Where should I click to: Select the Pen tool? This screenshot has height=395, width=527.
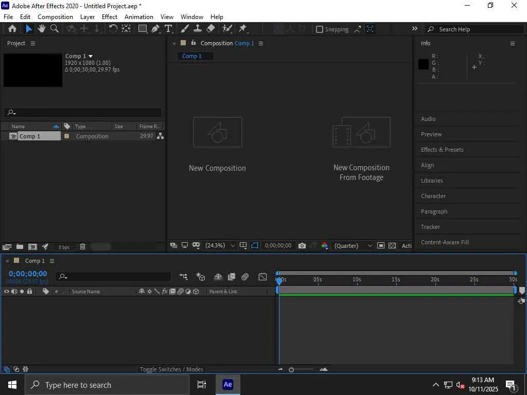point(155,29)
